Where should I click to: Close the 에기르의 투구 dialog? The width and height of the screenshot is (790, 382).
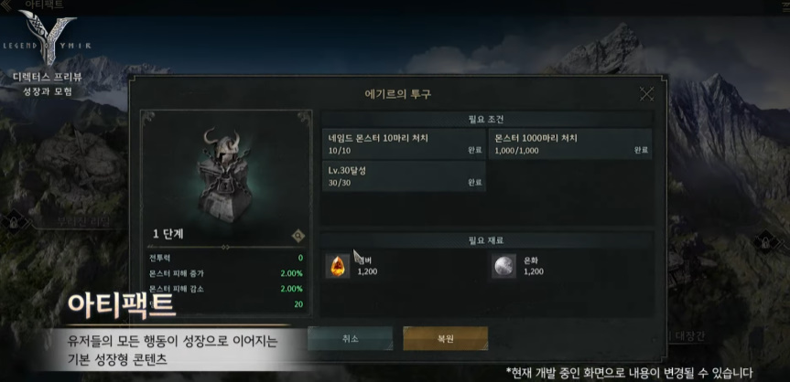tap(646, 93)
